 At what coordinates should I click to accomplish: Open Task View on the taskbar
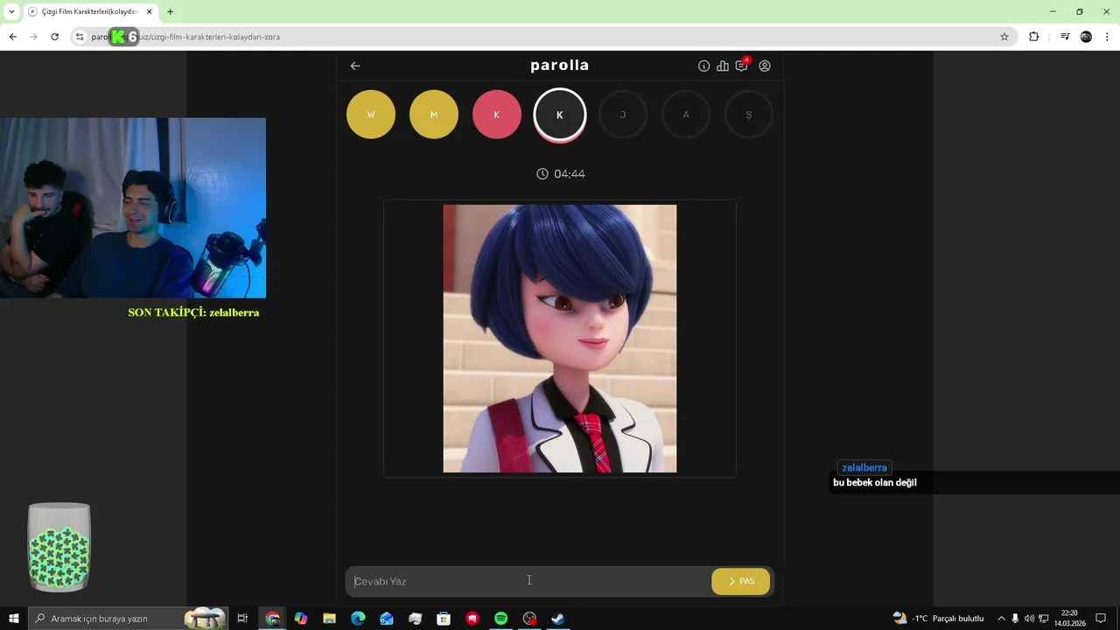[242, 619]
